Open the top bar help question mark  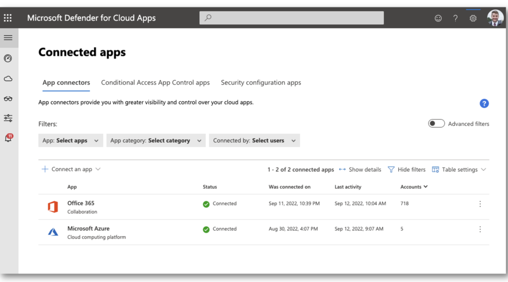coord(455,18)
